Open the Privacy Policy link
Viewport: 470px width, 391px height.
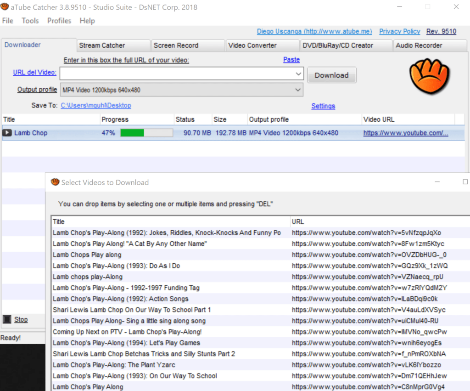400,31
